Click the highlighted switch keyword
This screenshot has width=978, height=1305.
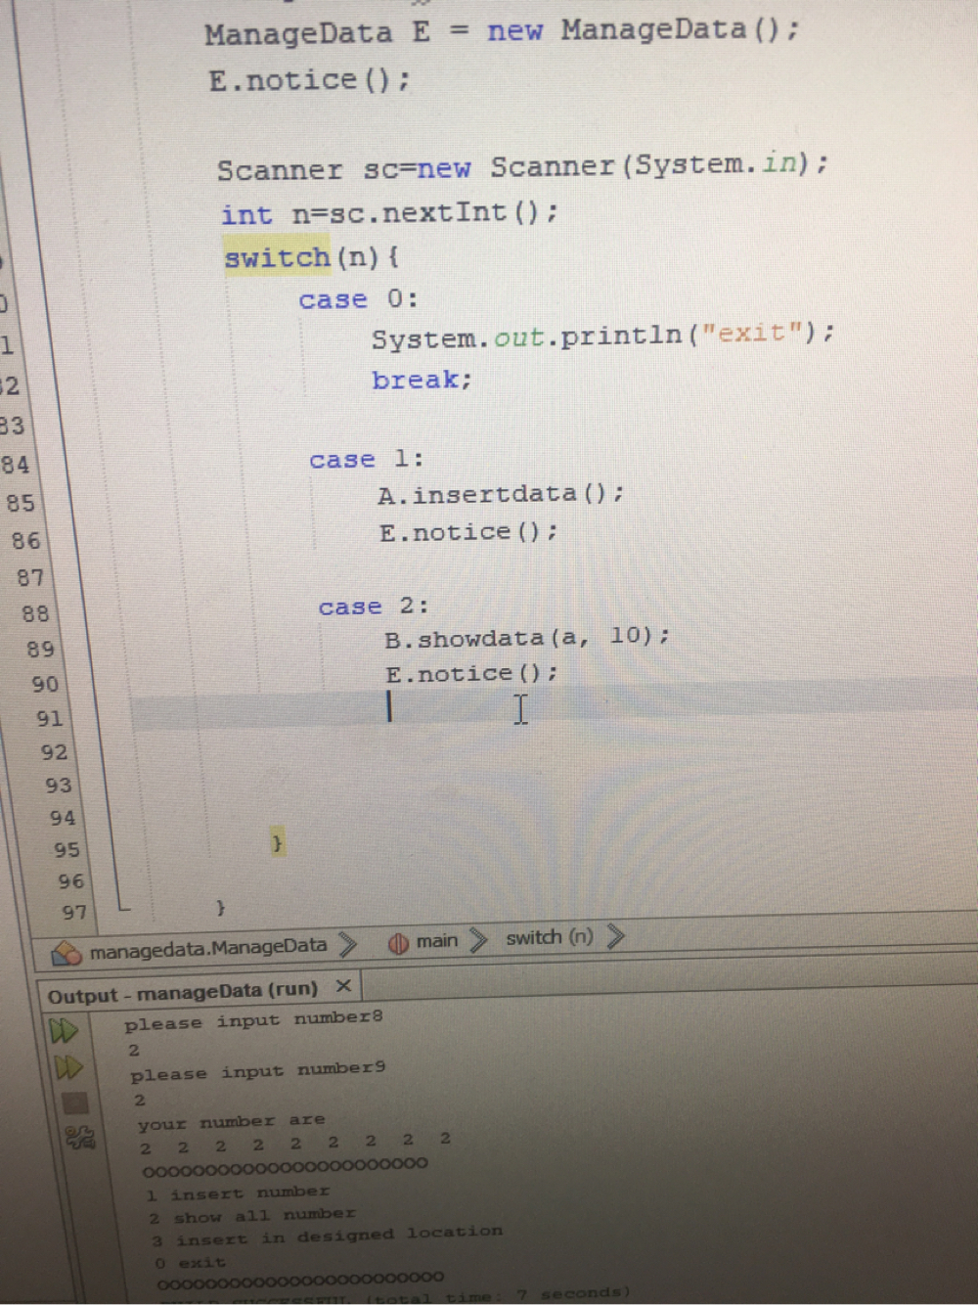coord(277,258)
